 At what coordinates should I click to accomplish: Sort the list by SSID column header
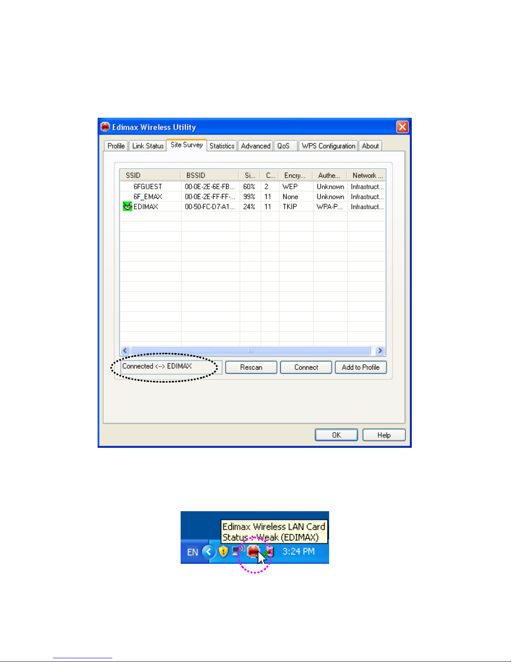pos(151,175)
